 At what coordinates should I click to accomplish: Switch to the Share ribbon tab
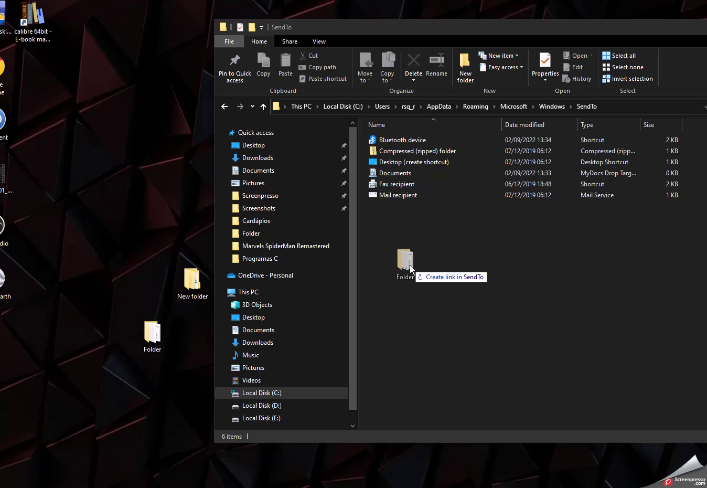290,41
